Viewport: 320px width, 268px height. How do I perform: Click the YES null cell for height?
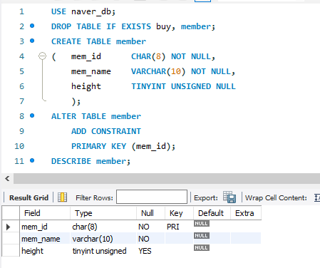(150, 251)
